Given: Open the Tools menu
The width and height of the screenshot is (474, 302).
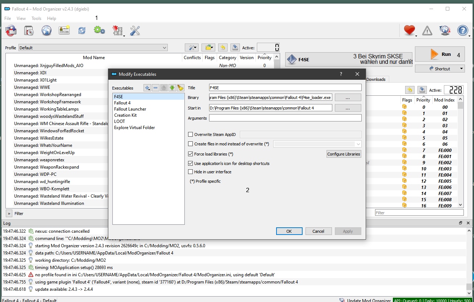Looking at the screenshot, I should pos(36,18).
